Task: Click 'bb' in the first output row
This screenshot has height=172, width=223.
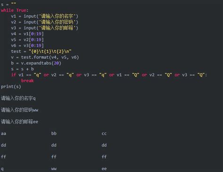Action: click(x=54, y=133)
